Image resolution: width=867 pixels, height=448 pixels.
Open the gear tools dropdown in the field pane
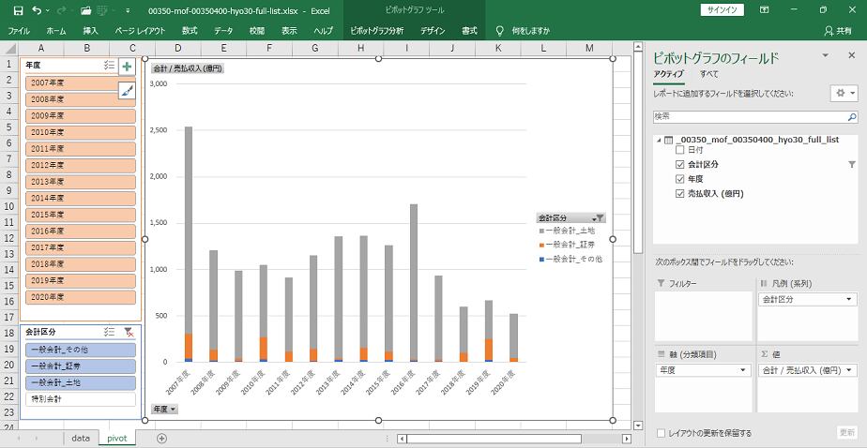pos(844,94)
